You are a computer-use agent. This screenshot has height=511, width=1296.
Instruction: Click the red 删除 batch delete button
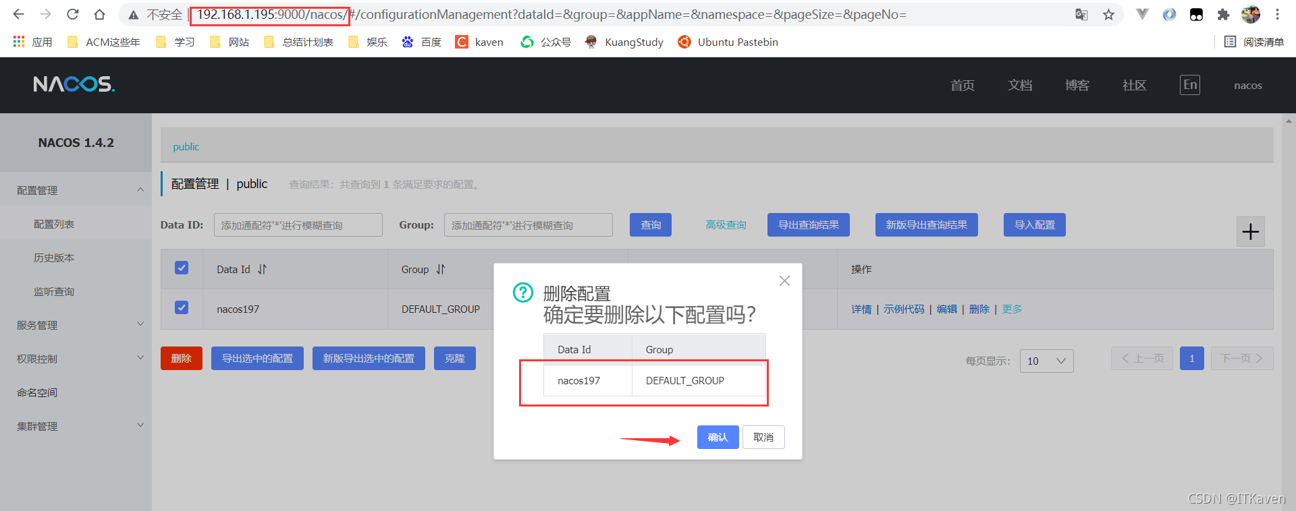point(182,358)
